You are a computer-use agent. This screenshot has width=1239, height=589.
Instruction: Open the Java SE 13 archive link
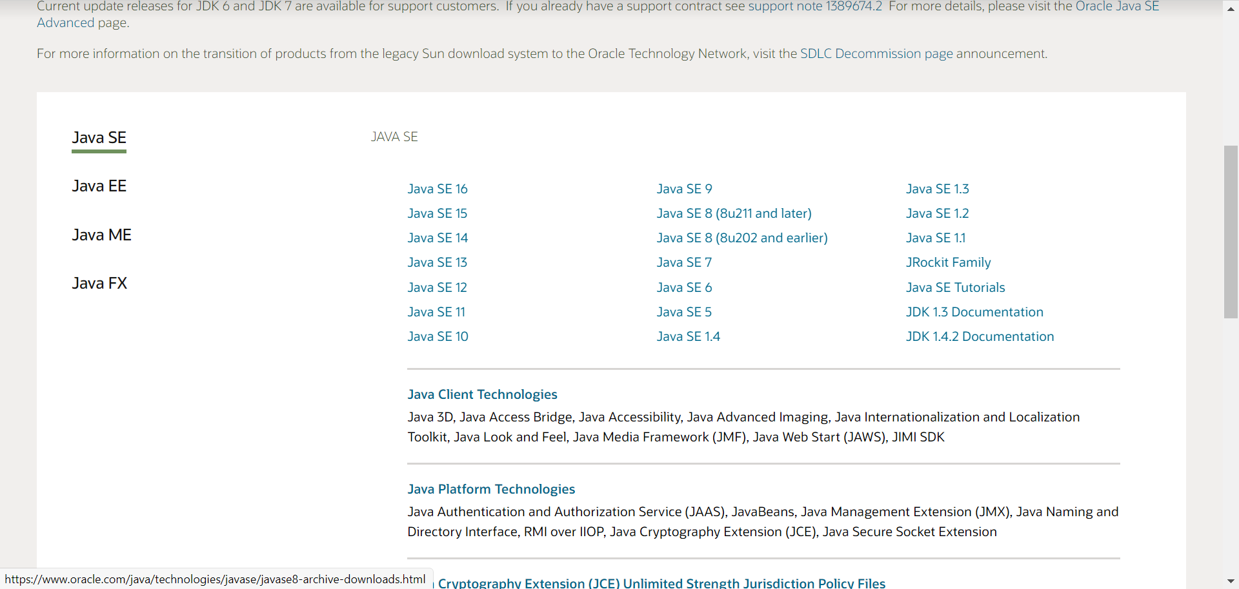coord(438,262)
